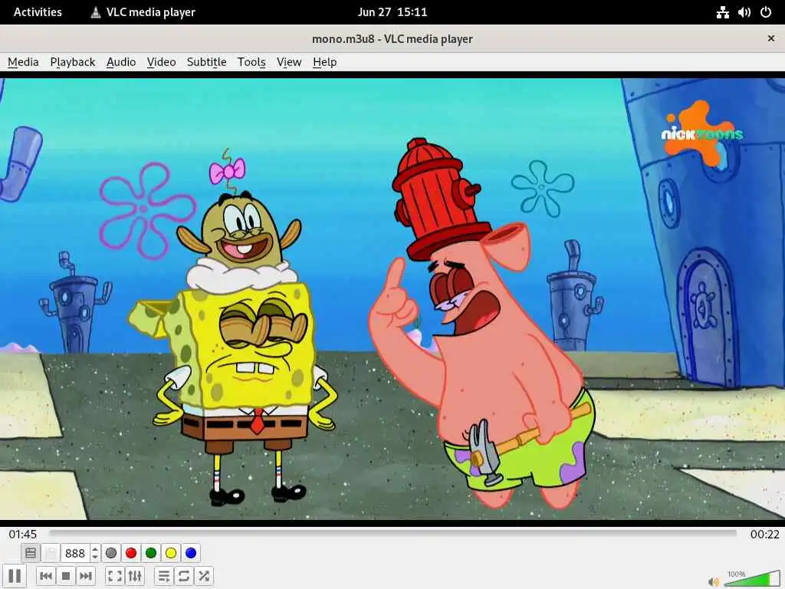Show the playlist view

tap(164, 576)
